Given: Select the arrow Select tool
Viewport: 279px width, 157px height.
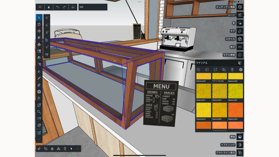Looking at the screenshot, I should pos(39,17).
